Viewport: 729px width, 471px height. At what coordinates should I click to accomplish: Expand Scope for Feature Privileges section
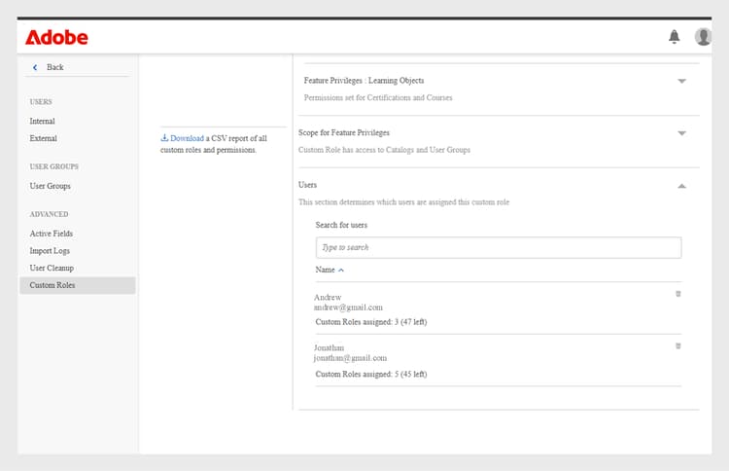681,133
